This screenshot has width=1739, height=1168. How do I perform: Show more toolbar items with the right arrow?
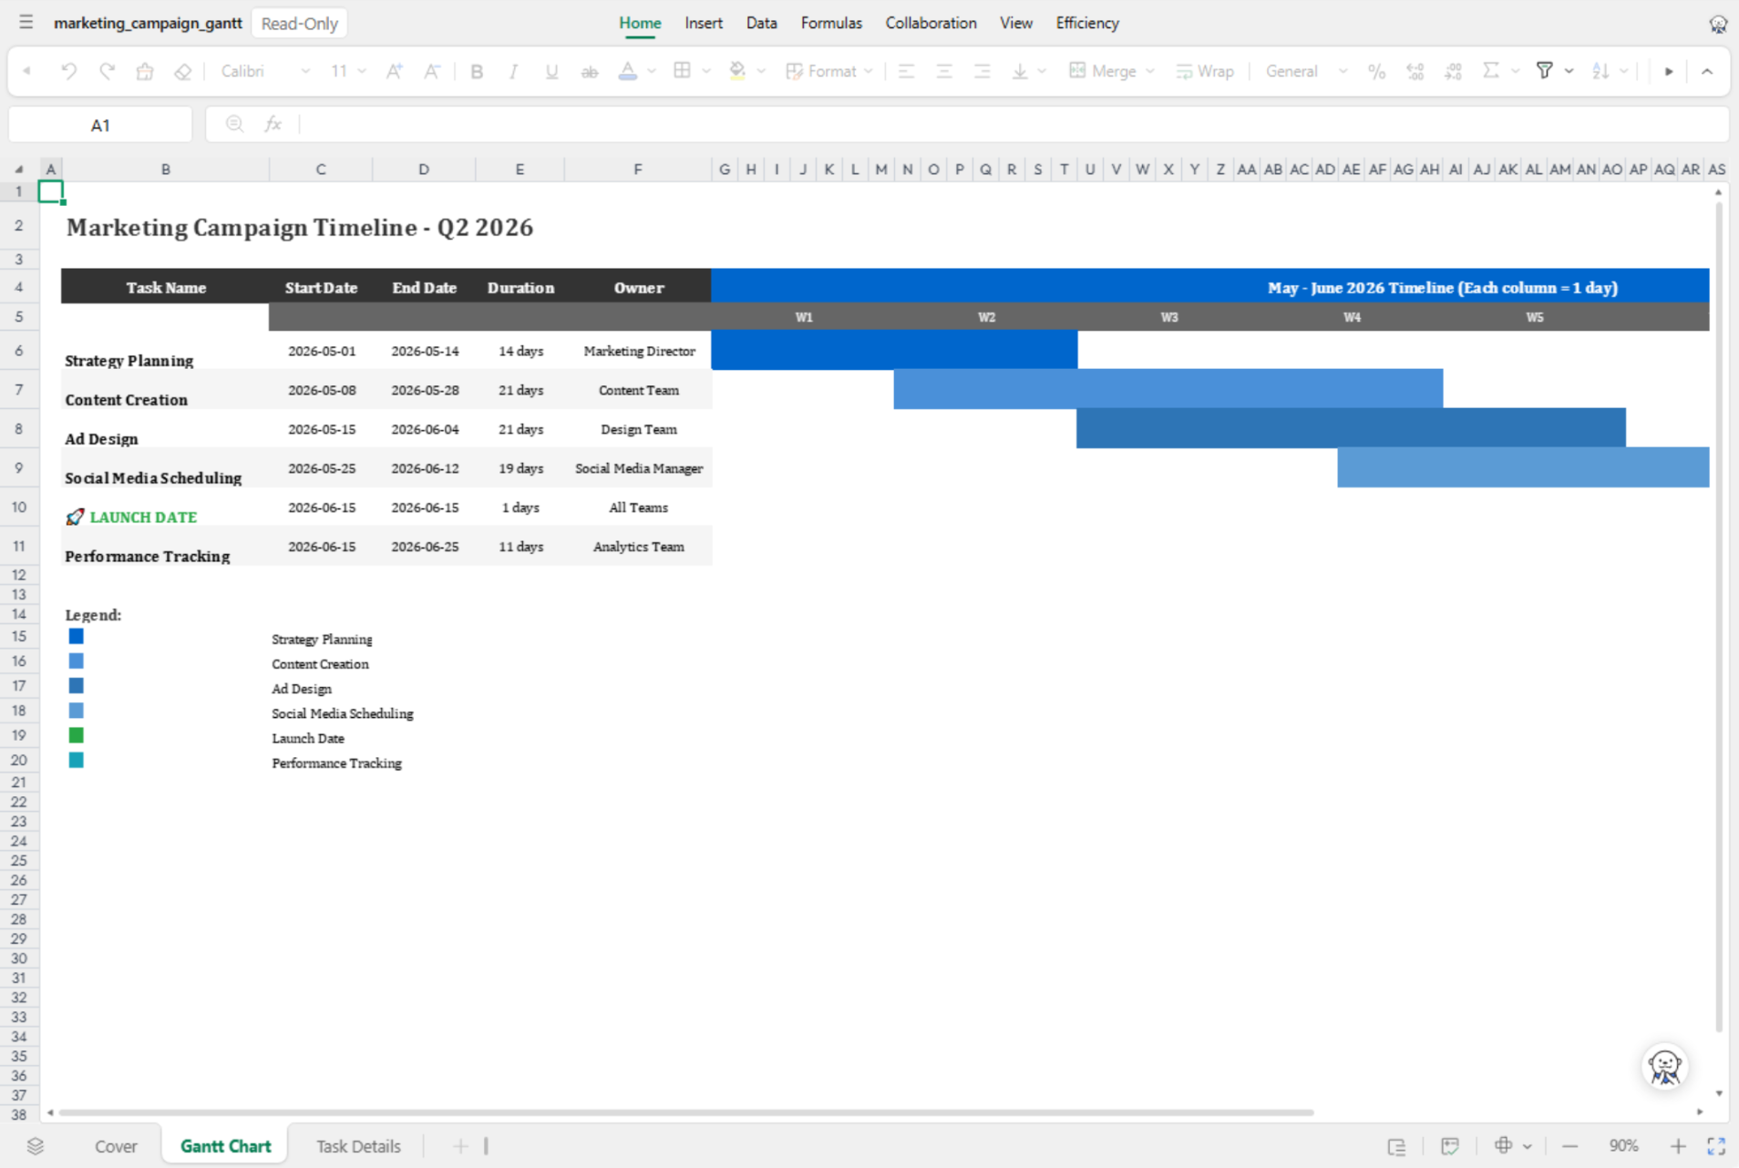[x=1669, y=71]
